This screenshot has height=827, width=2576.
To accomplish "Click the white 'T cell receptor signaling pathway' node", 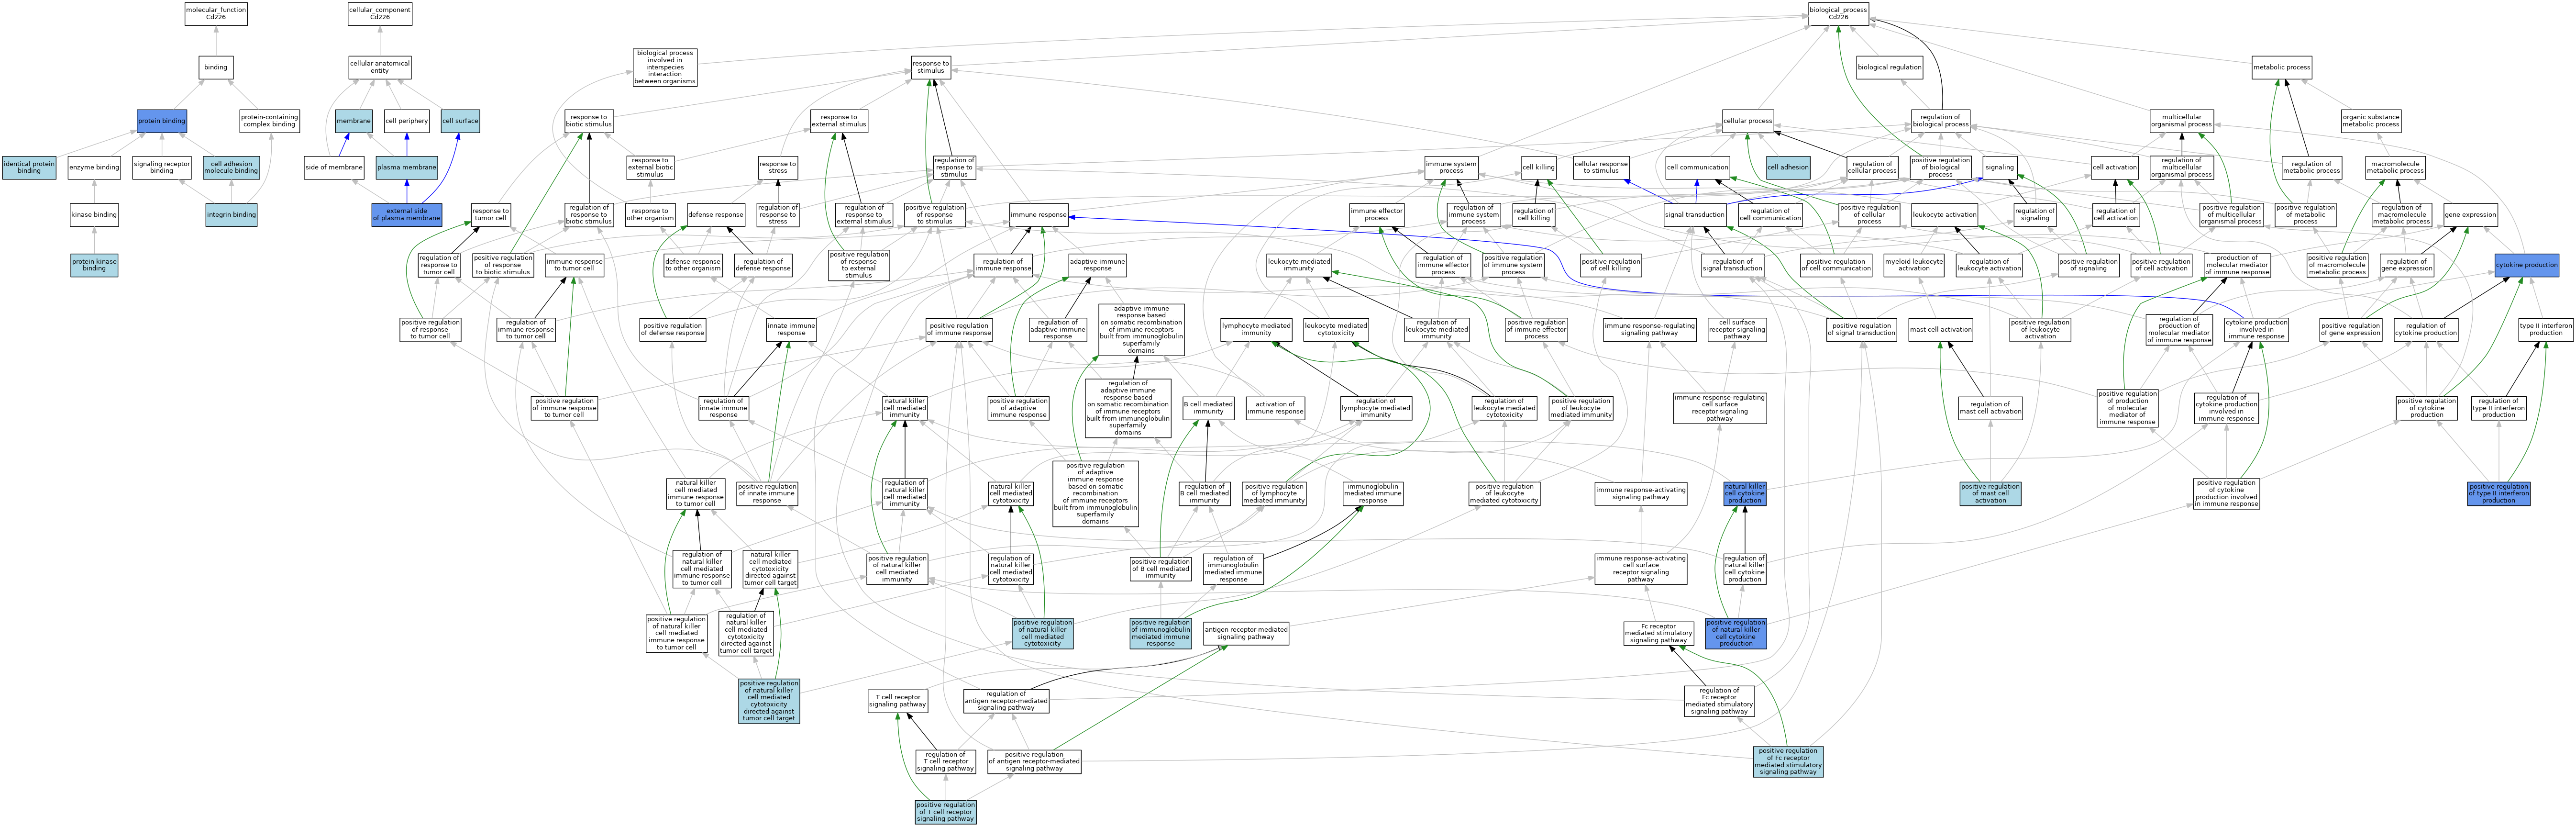I will 898,701.
